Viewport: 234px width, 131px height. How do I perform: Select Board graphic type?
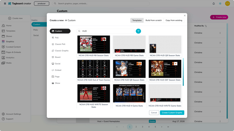click(x=56, y=57)
